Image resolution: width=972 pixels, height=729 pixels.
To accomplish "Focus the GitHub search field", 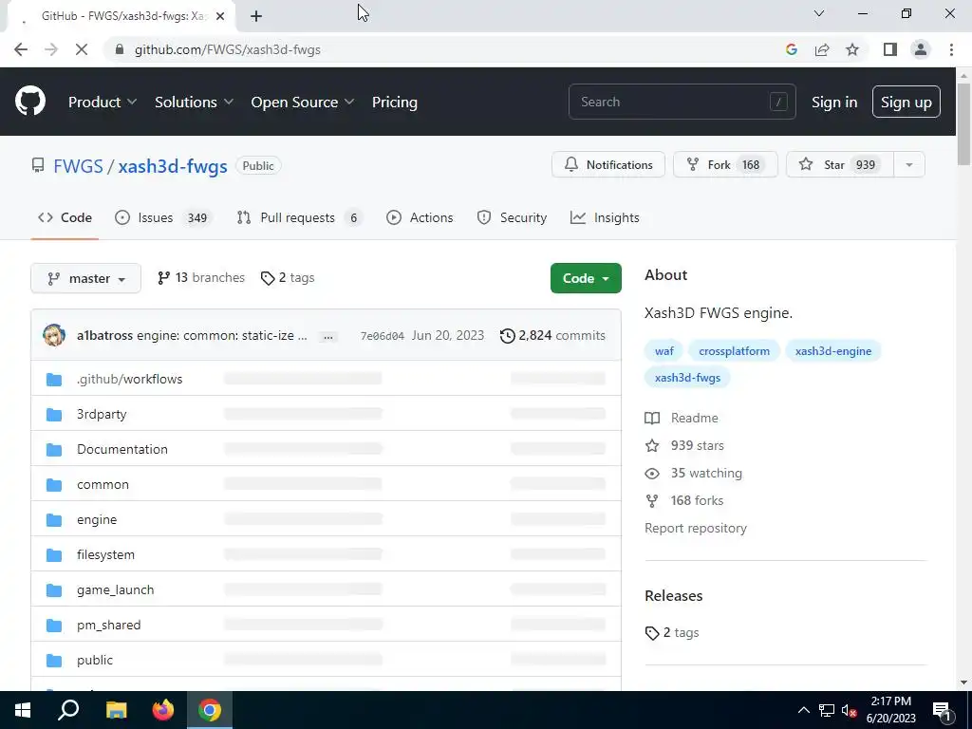I will [x=682, y=102].
